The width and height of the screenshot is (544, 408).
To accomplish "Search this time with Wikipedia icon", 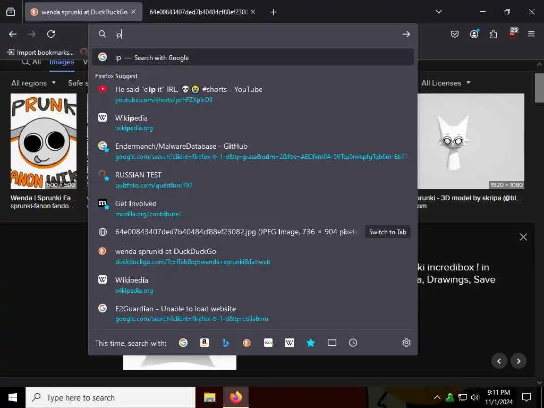I will pos(290,343).
